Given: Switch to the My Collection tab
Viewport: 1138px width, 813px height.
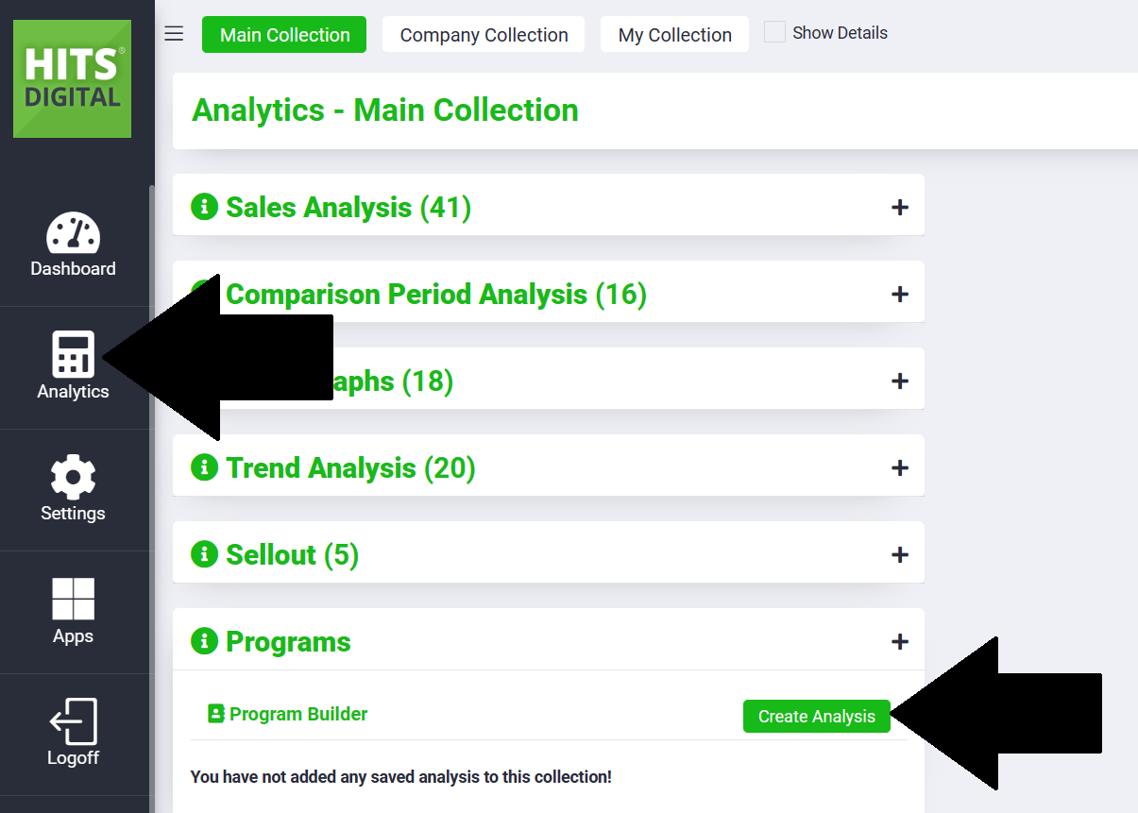Looking at the screenshot, I should pos(674,35).
